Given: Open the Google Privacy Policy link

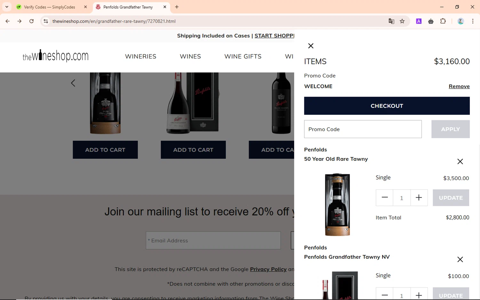Looking at the screenshot, I should [x=268, y=269].
